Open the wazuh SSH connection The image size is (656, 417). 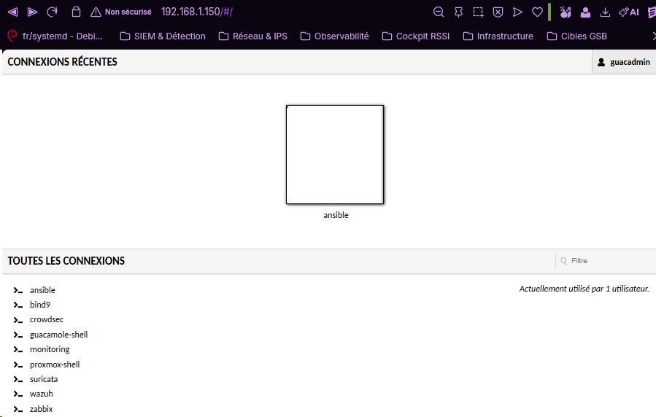(42, 394)
